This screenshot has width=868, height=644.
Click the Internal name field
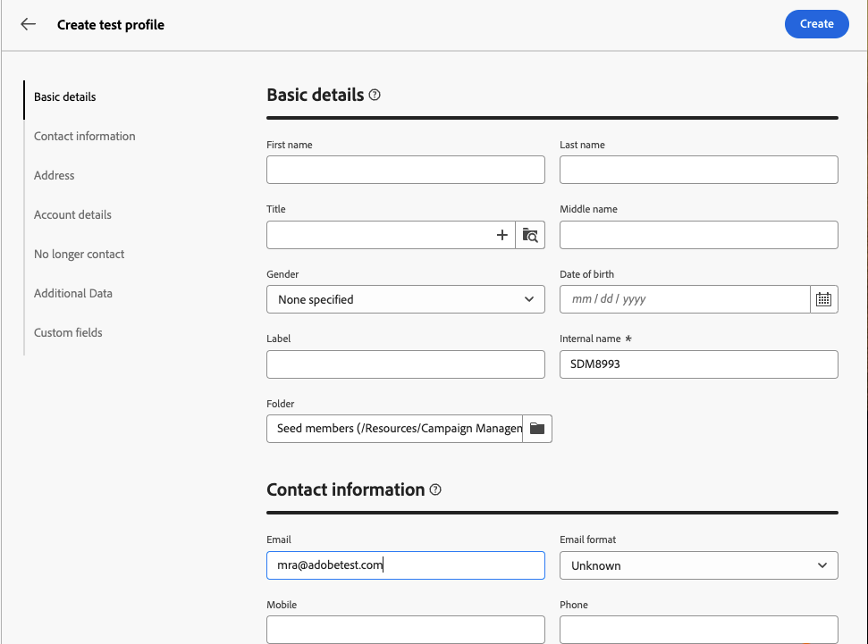pyautogui.click(x=698, y=364)
